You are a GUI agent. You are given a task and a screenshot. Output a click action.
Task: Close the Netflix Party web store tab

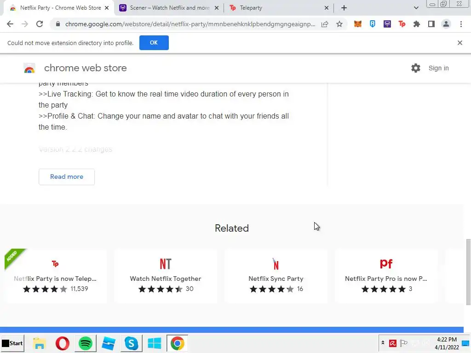107,8
